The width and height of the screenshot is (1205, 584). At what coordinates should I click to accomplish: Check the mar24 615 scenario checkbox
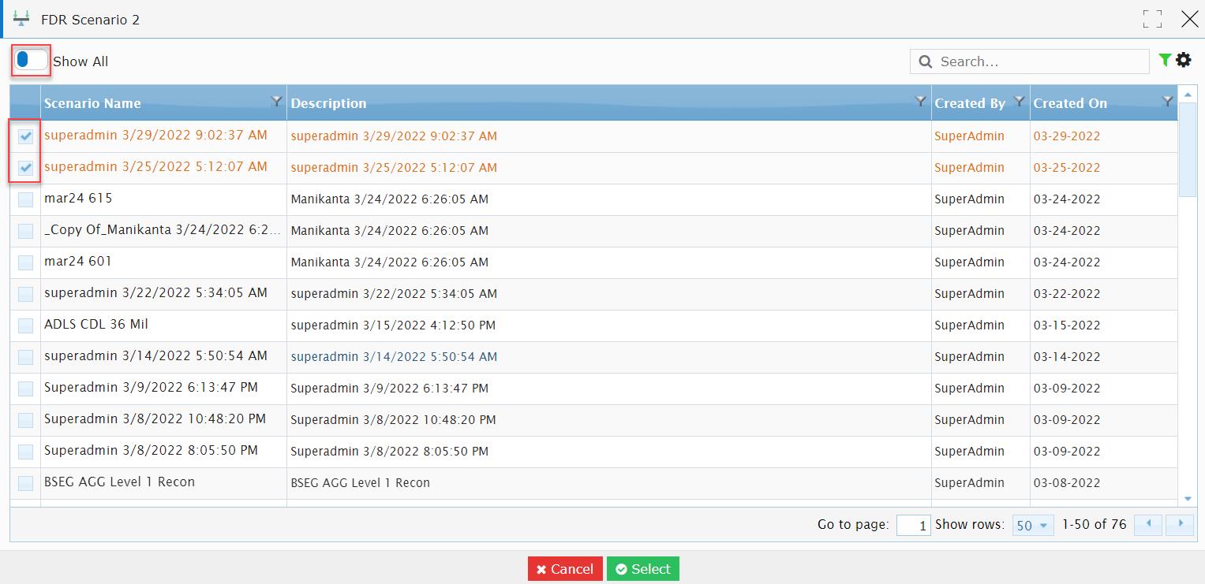26,199
